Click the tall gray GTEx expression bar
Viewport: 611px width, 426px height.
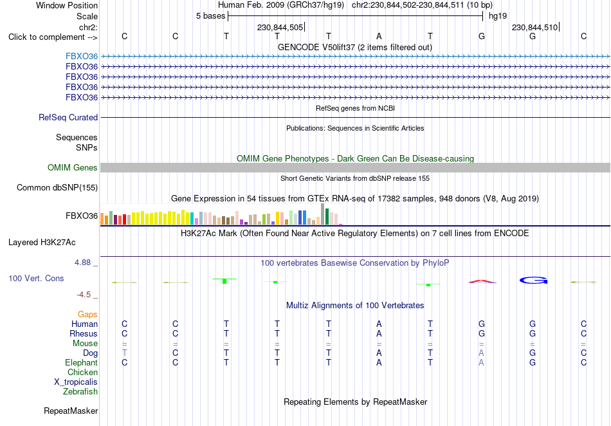point(322,214)
